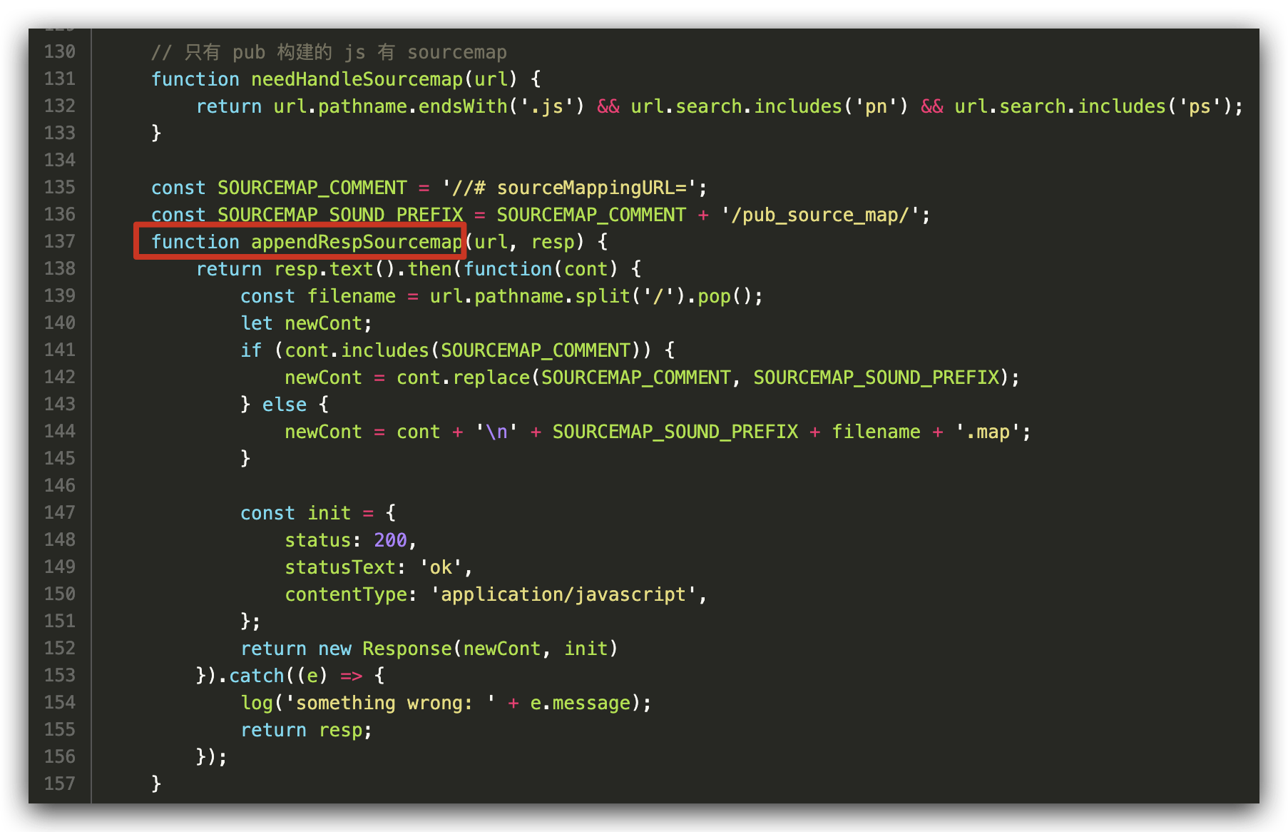
Task: Click 'return resp' on line 155
Action: click(x=301, y=730)
